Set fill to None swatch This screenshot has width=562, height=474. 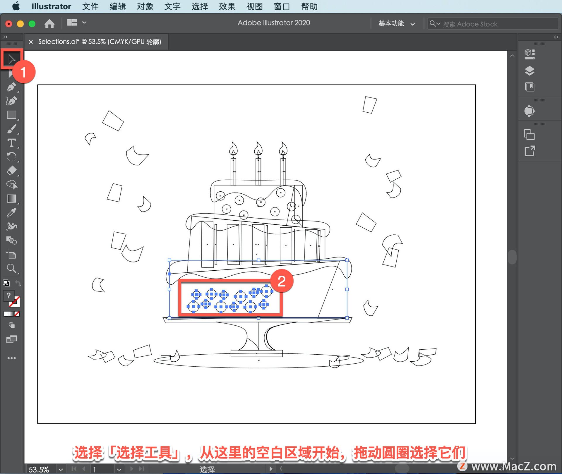pos(17,314)
